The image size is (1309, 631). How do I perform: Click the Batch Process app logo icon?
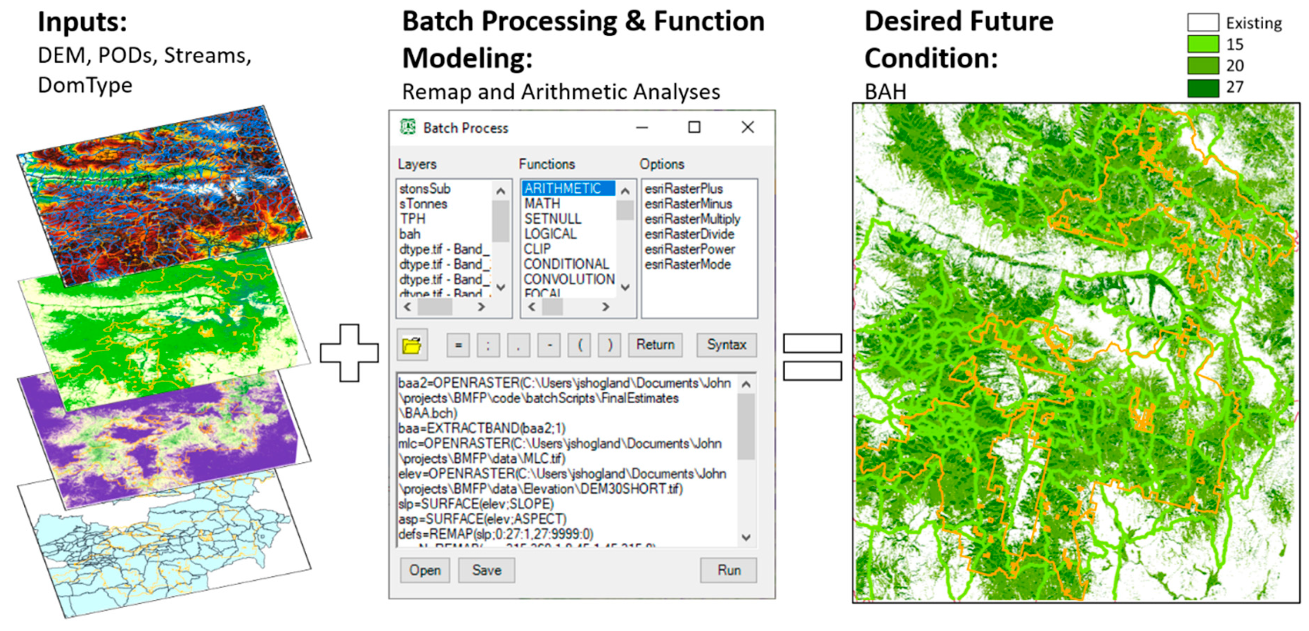tap(407, 127)
